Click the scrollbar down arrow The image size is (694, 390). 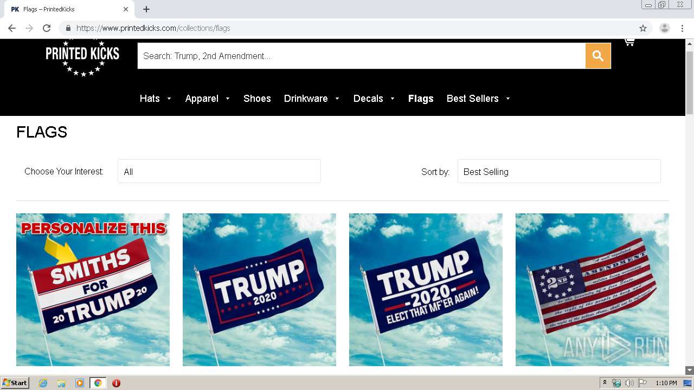[x=690, y=370]
